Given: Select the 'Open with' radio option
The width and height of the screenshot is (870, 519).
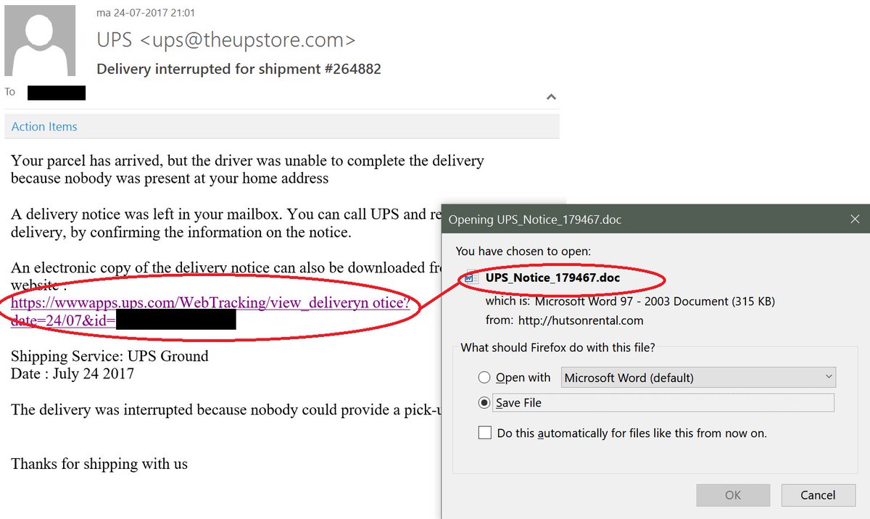Looking at the screenshot, I should pyautogui.click(x=484, y=378).
